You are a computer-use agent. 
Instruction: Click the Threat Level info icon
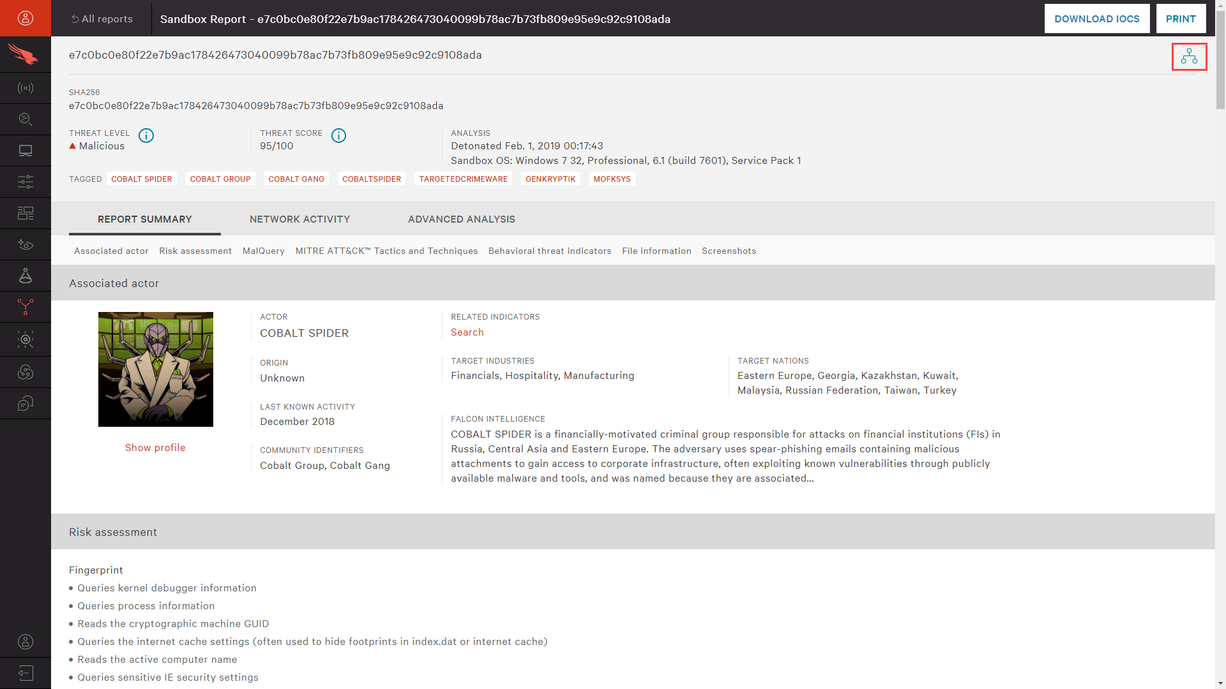pyautogui.click(x=146, y=135)
